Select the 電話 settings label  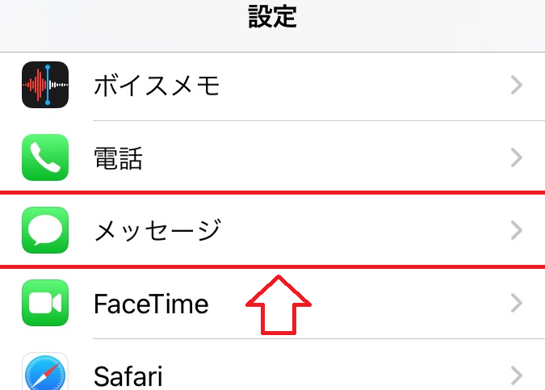pyautogui.click(x=119, y=158)
